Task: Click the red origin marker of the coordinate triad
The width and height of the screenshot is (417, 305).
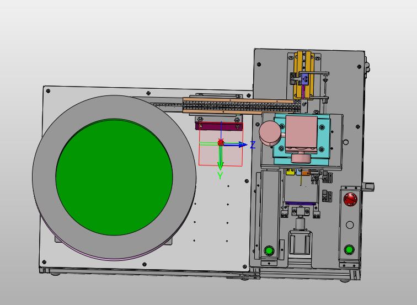Action: (221, 142)
